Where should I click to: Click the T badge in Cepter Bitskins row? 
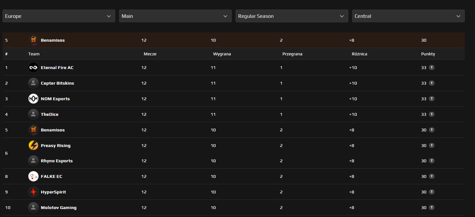[x=431, y=83]
